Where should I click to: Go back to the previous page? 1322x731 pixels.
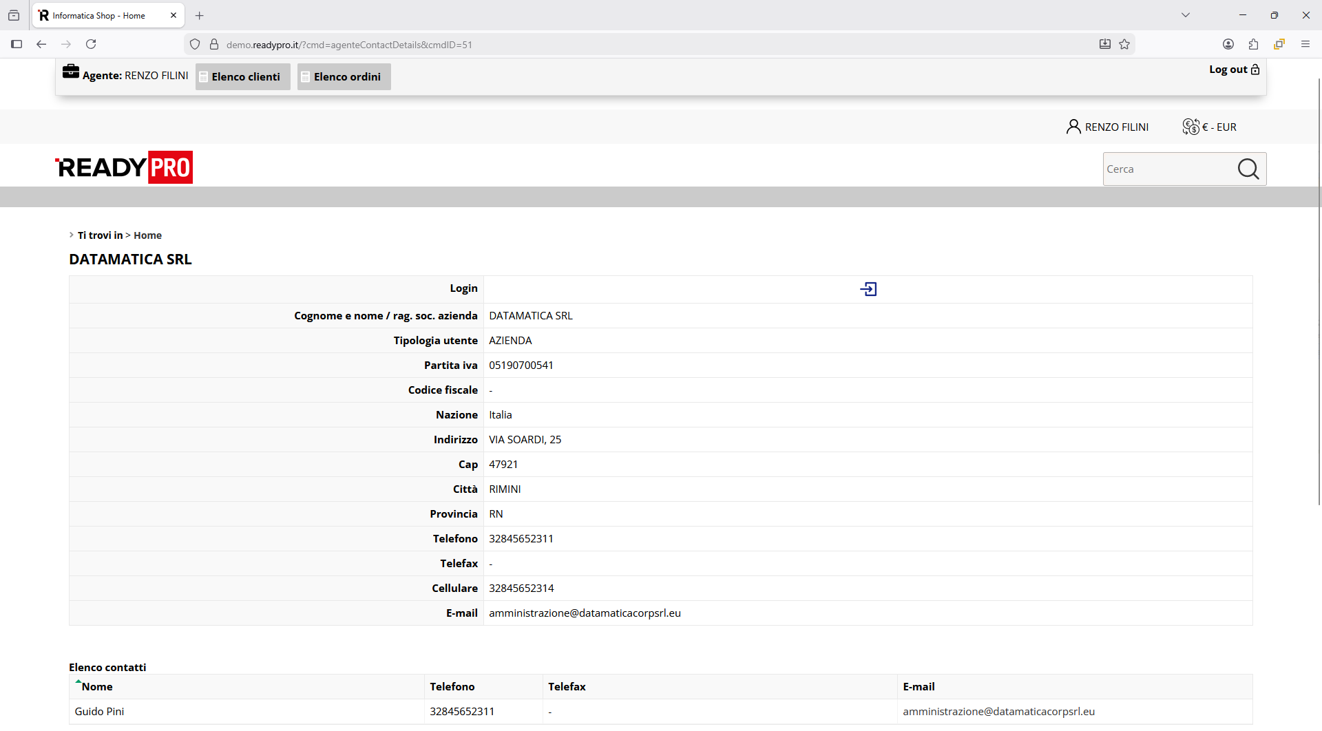pyautogui.click(x=41, y=44)
